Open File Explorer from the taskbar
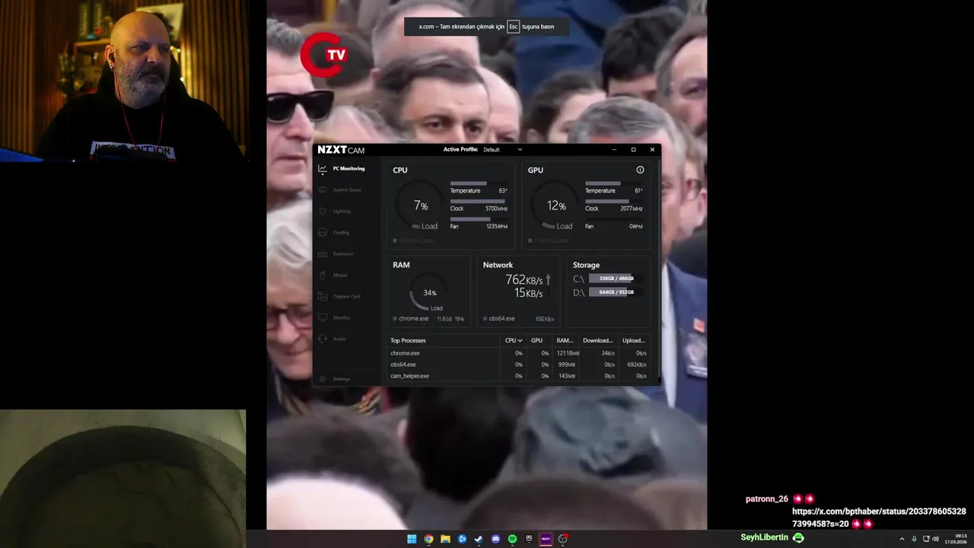The height and width of the screenshot is (548, 974). click(445, 539)
